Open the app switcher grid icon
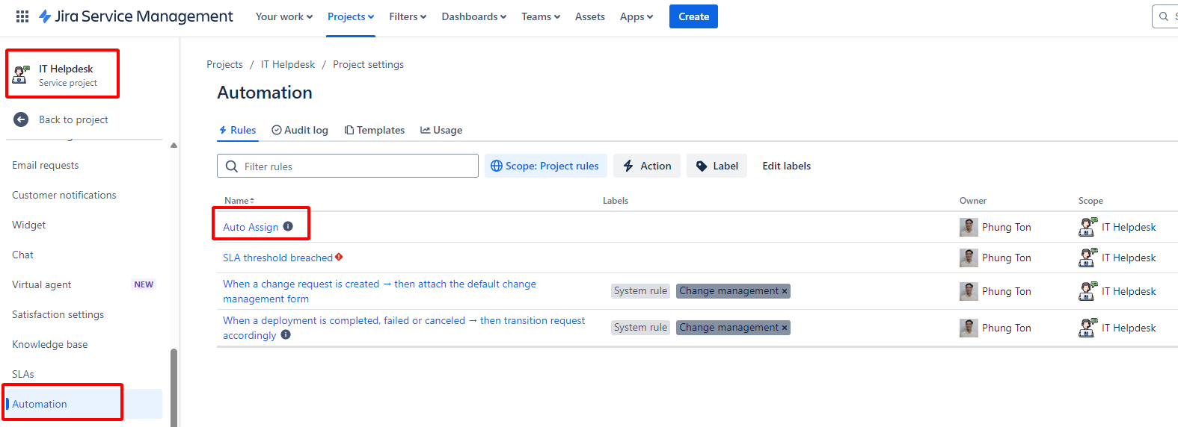Viewport: 1178px width, 427px height. 22,16
